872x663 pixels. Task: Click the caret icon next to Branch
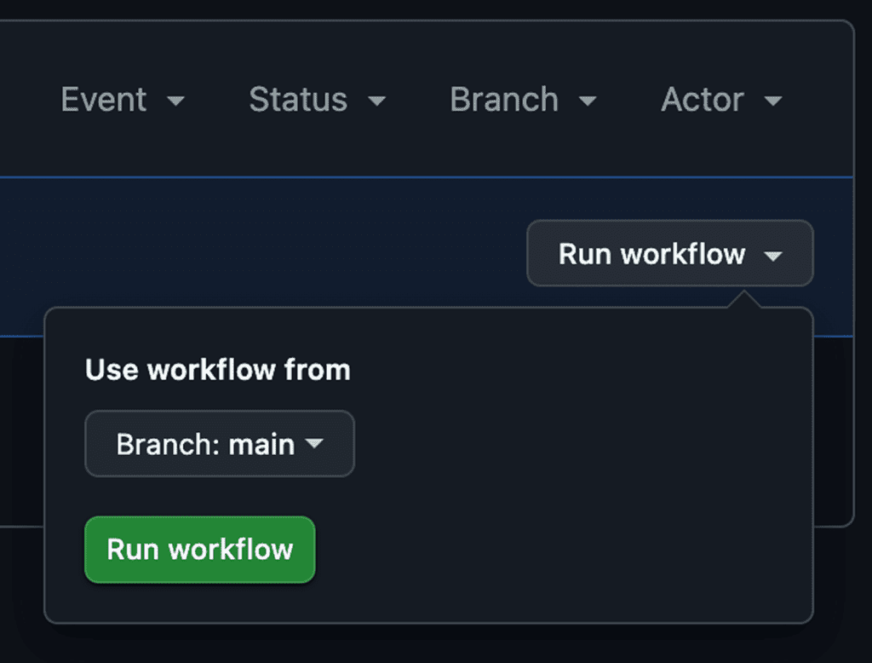point(588,101)
